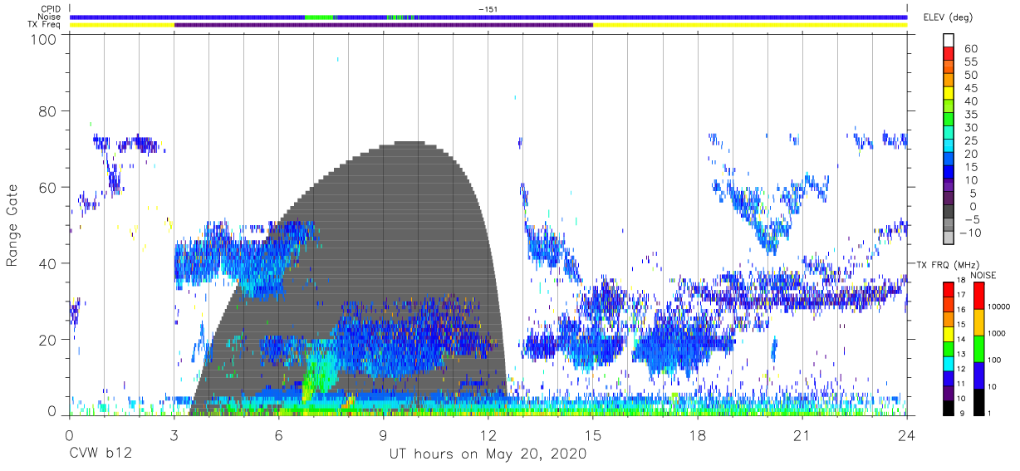Click the 35 label on the elevation colorbar
The image size is (1020, 471).
tap(970, 115)
